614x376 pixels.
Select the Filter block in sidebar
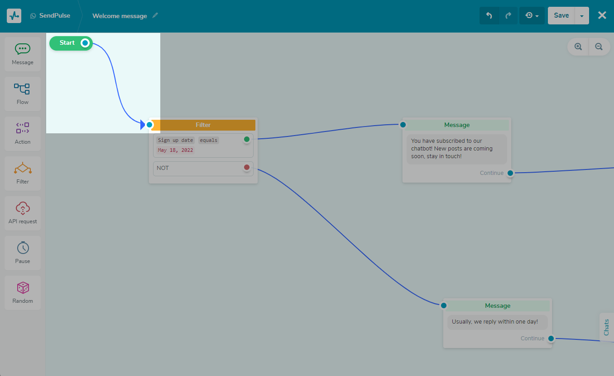click(23, 174)
